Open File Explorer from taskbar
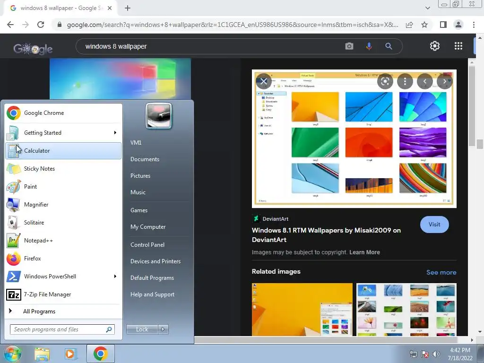 [42, 354]
